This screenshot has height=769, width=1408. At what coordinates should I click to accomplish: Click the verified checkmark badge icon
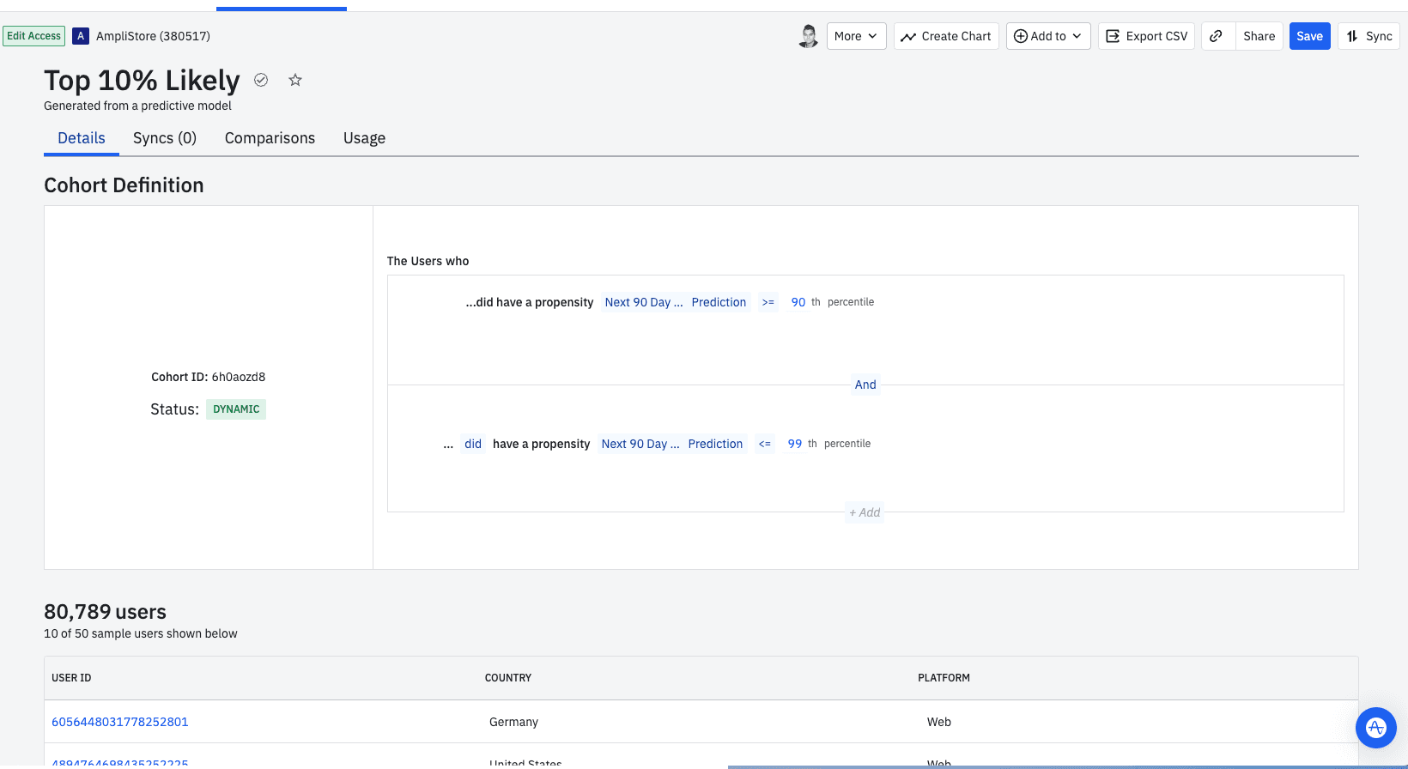point(261,80)
